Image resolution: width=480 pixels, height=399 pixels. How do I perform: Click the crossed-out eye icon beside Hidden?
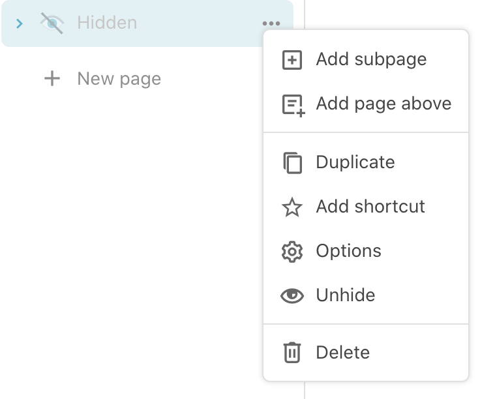click(x=52, y=23)
